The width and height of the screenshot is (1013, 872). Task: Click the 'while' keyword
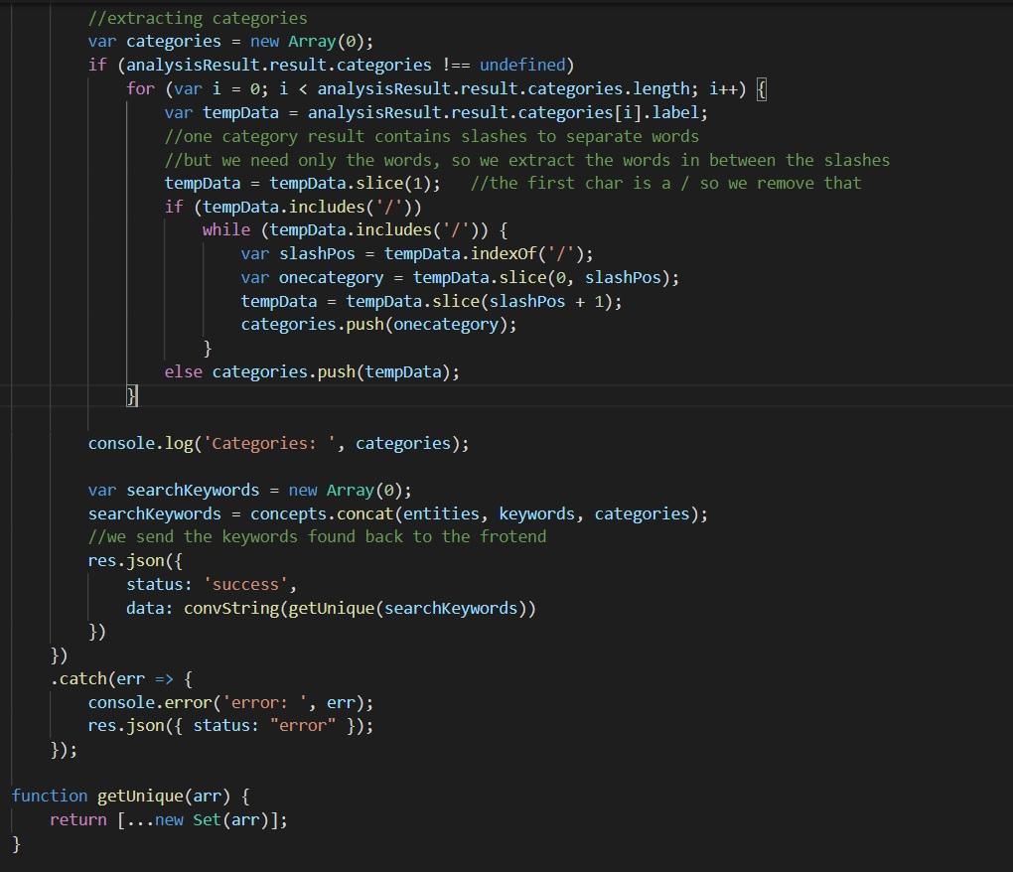226,230
